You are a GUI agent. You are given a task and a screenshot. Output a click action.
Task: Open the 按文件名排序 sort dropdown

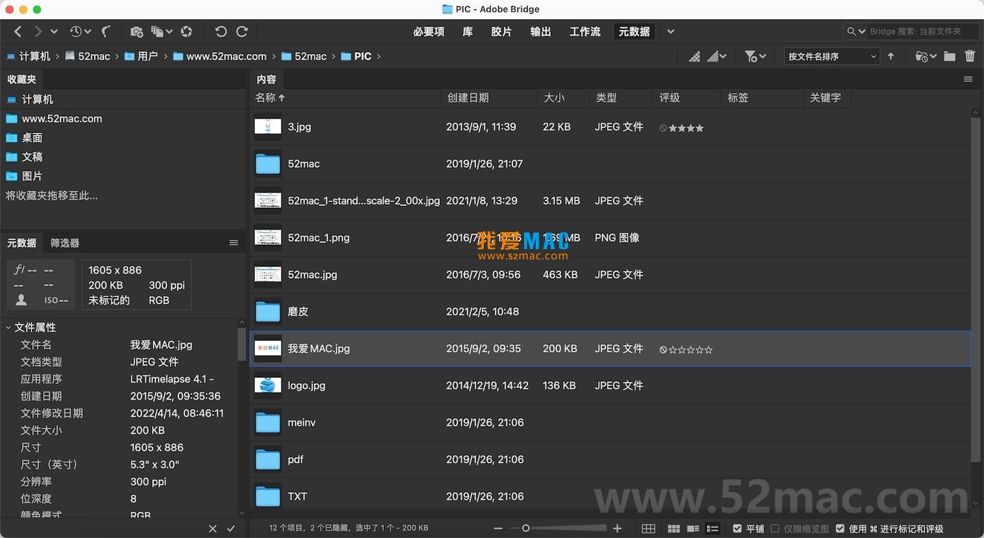click(x=832, y=56)
